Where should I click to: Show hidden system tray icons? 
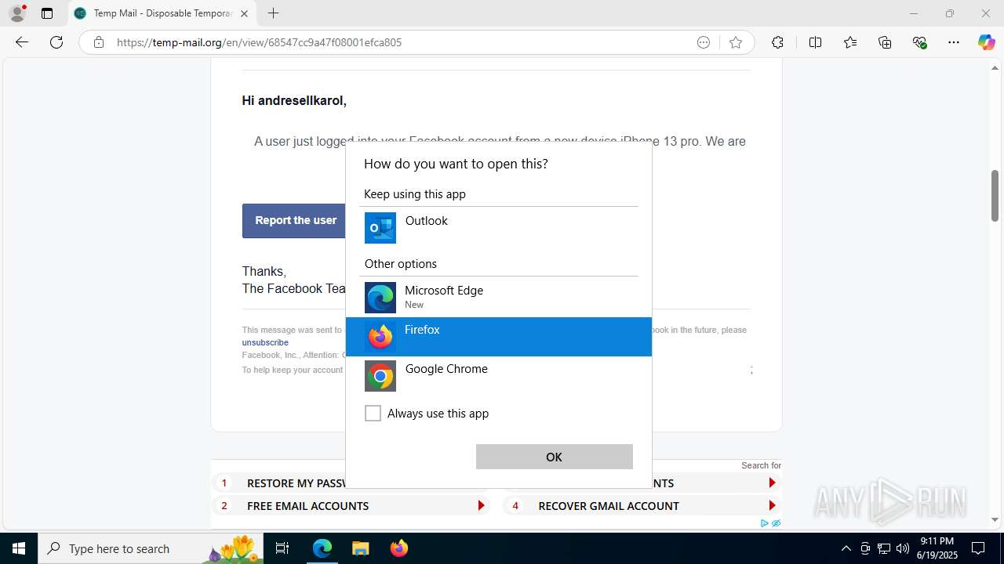click(x=846, y=548)
